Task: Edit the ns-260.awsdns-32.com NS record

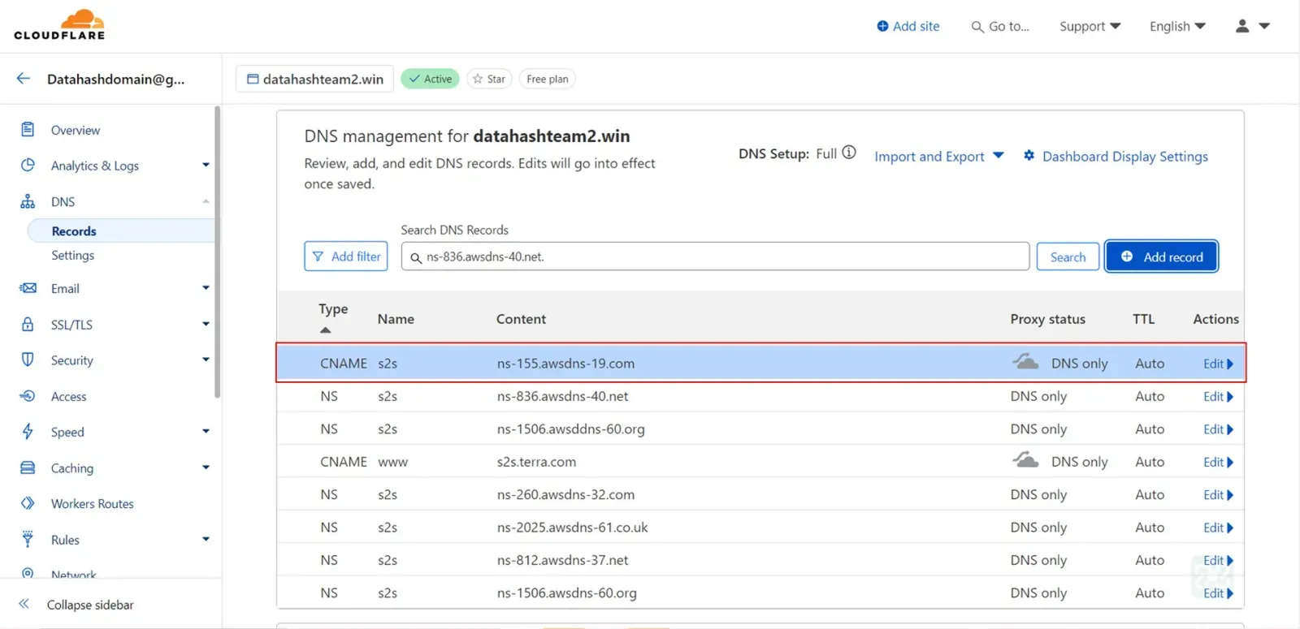Action: click(1218, 494)
